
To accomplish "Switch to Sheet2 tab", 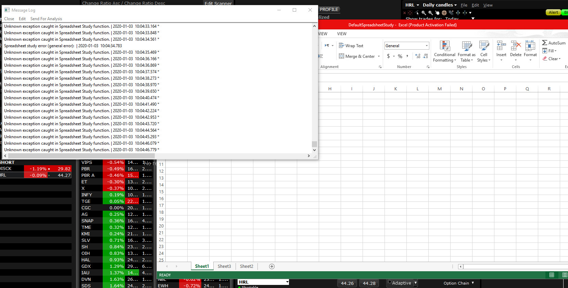I will coord(247,266).
